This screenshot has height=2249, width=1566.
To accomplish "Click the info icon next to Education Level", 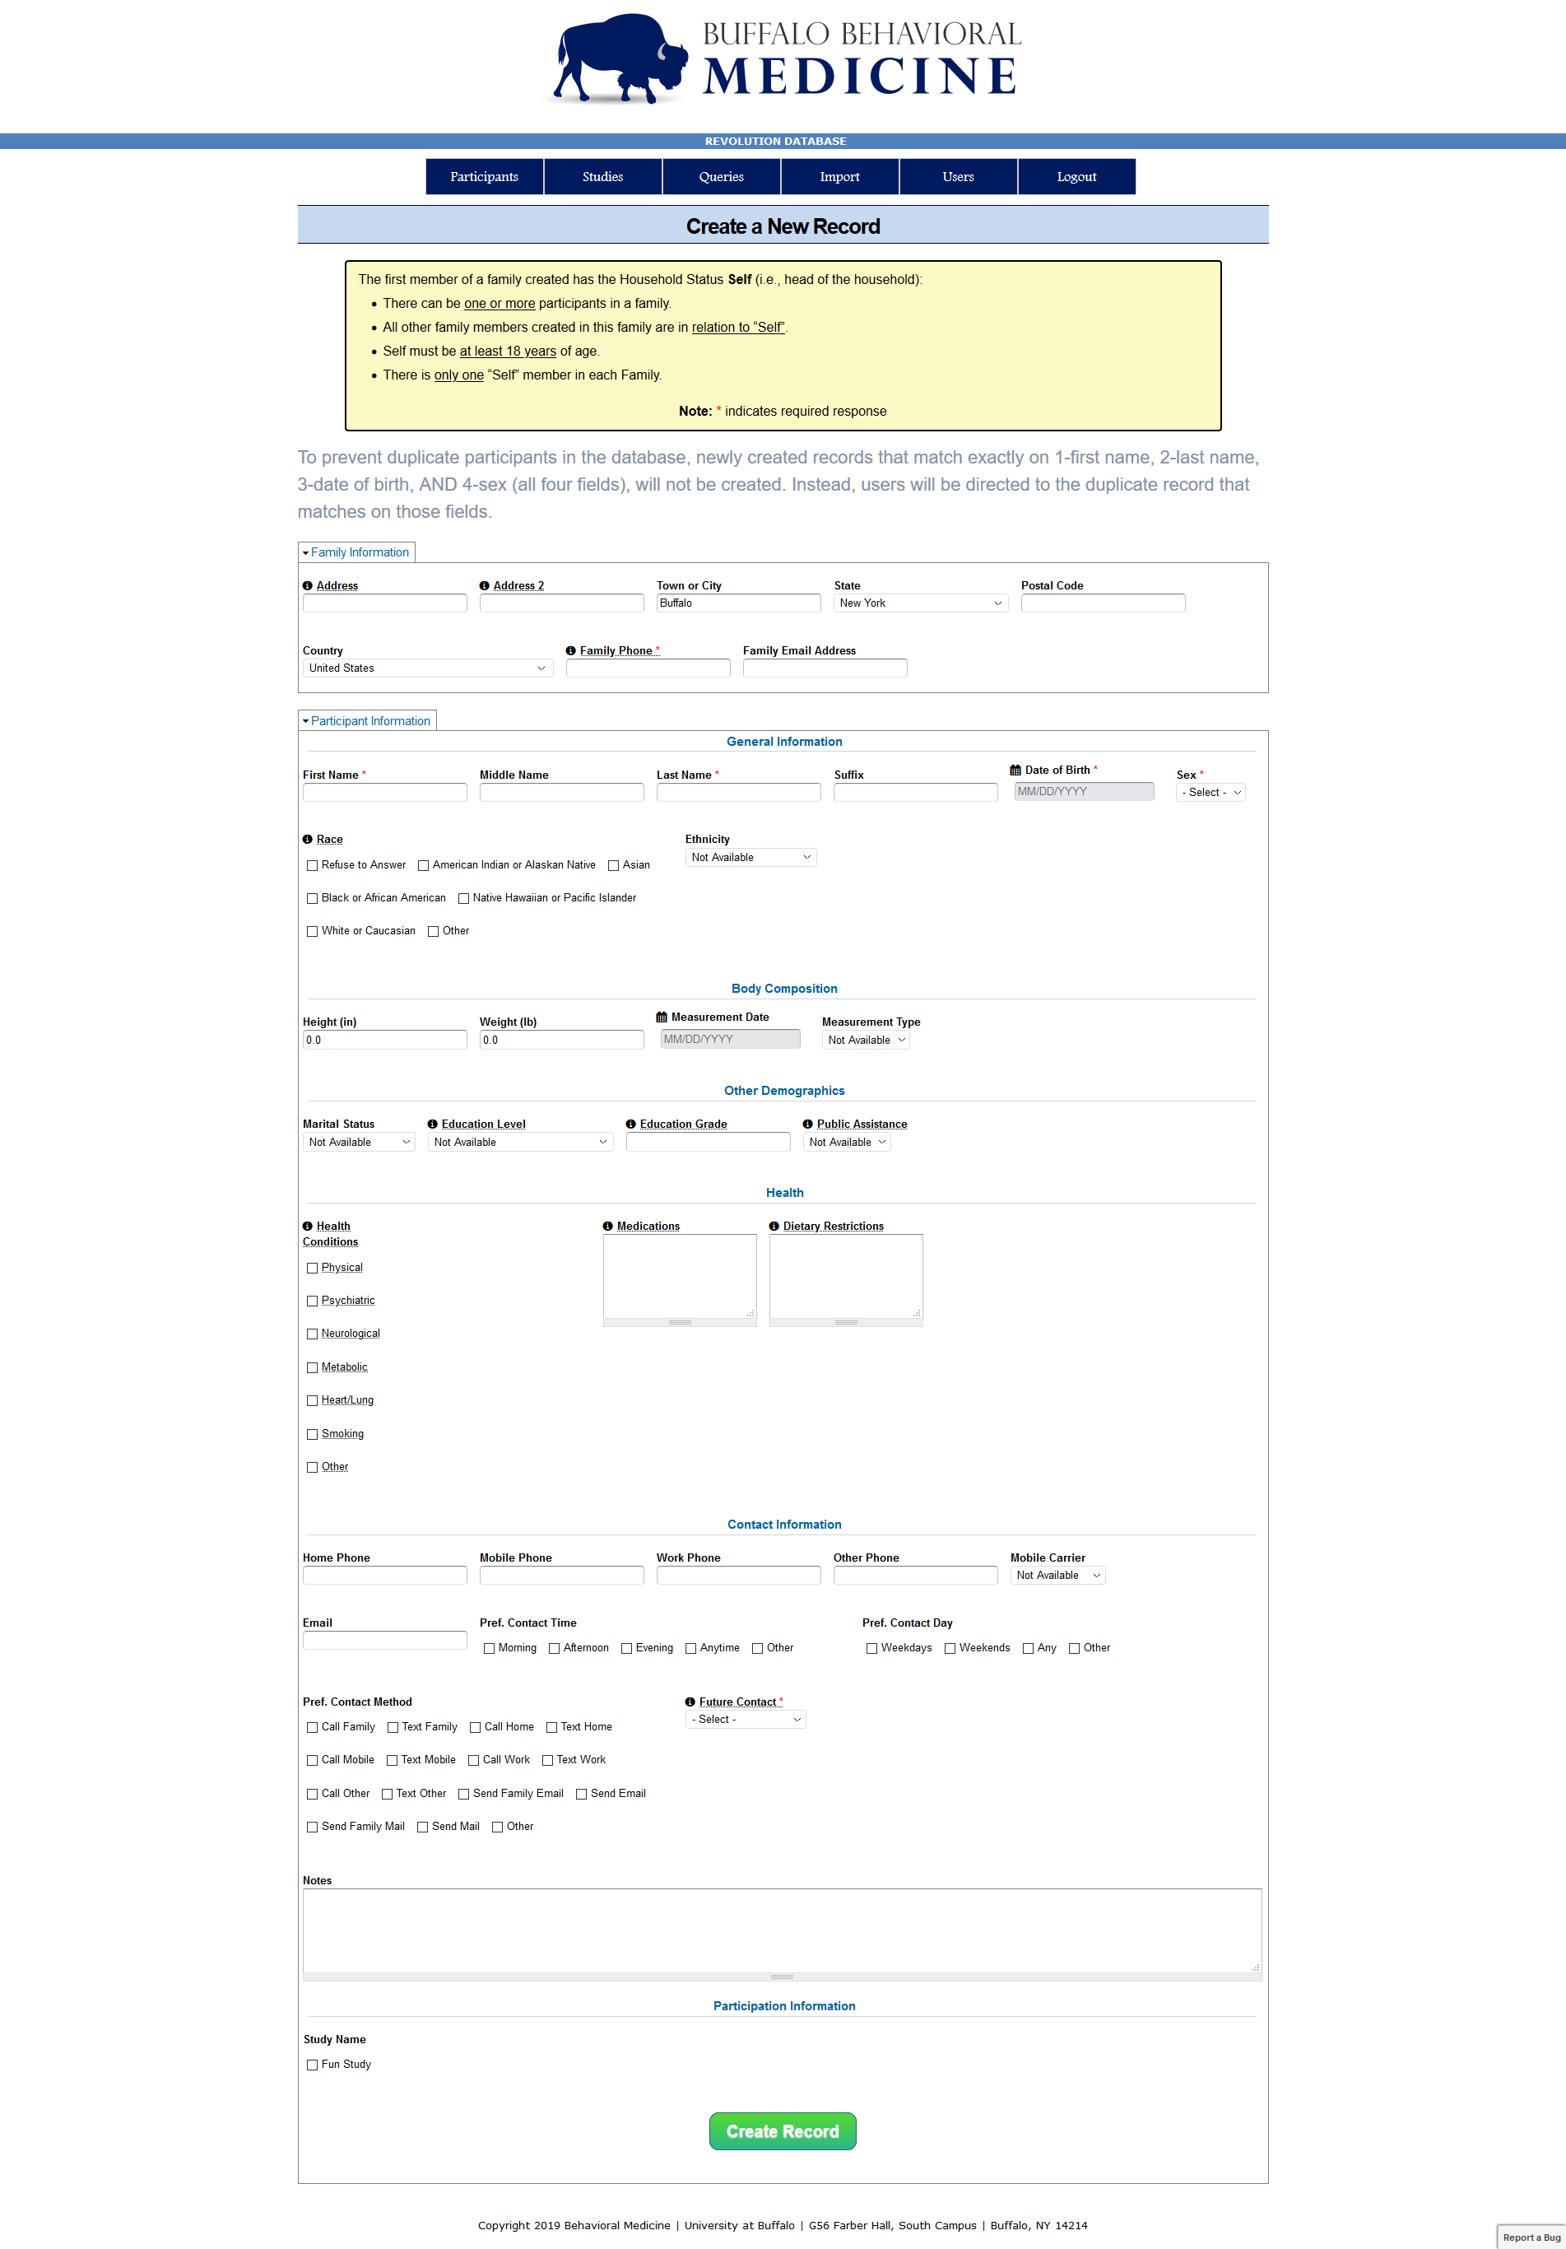I will click(433, 1124).
